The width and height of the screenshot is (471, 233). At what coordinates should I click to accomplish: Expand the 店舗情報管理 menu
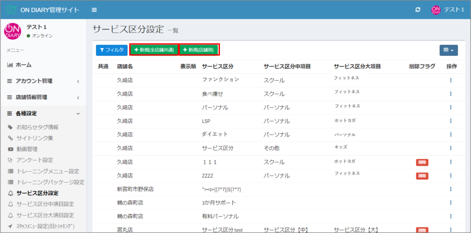click(43, 97)
